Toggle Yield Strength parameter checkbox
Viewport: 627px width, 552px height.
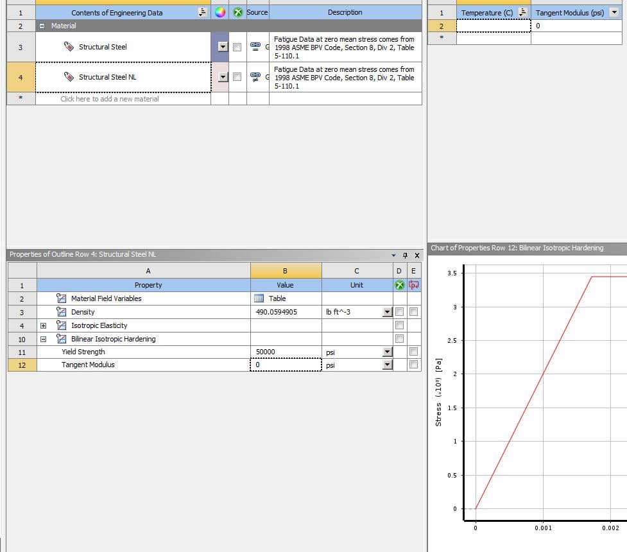tap(413, 352)
